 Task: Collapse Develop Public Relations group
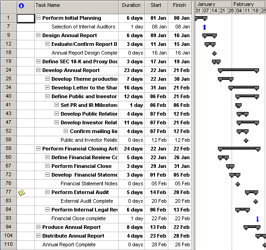pos(57,114)
